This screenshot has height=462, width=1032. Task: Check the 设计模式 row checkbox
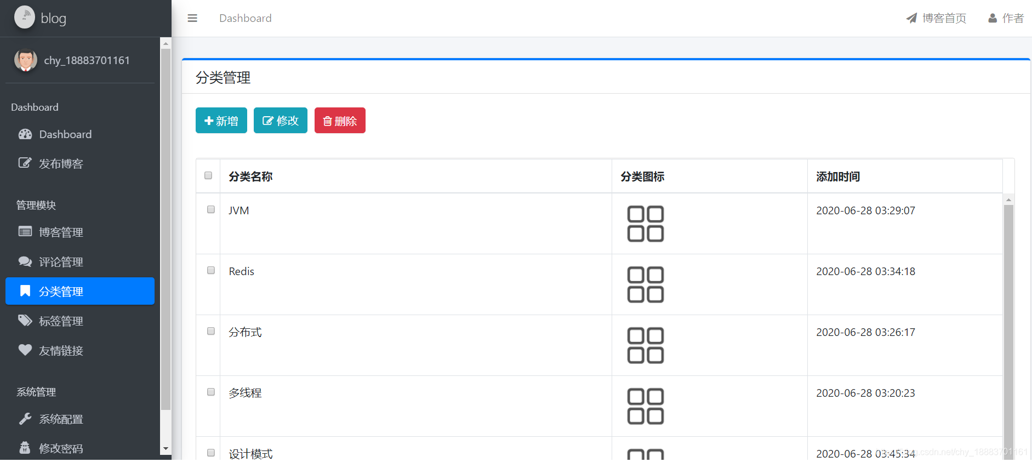pyautogui.click(x=211, y=453)
